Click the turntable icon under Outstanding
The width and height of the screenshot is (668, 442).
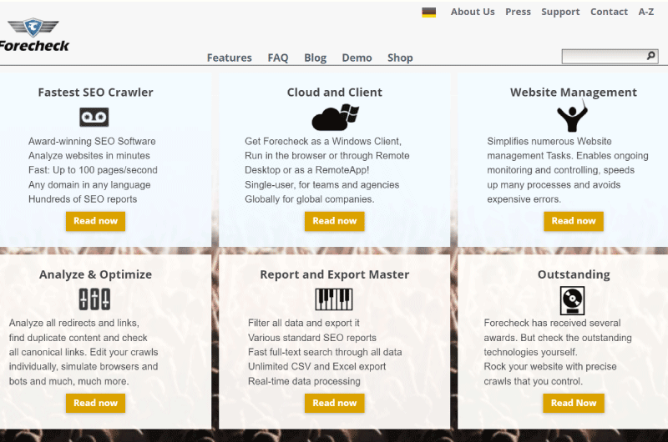click(572, 300)
